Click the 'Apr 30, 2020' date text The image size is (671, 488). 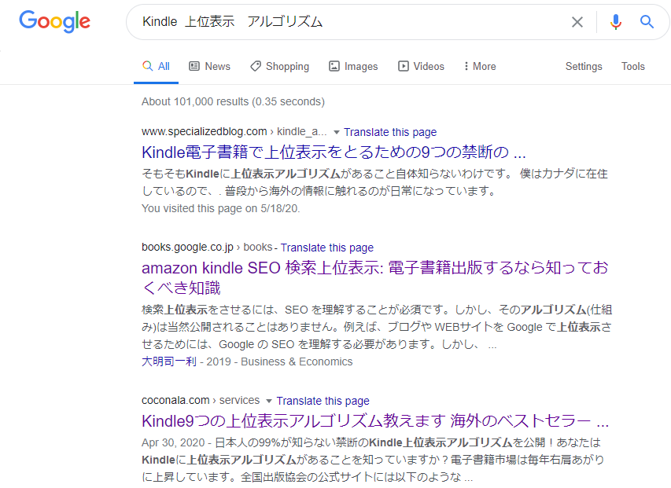[x=173, y=442]
